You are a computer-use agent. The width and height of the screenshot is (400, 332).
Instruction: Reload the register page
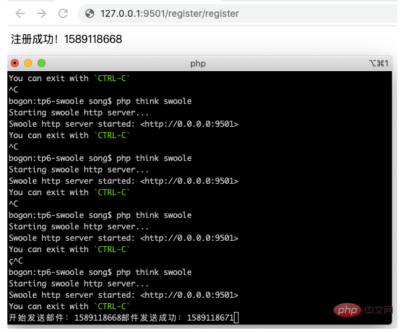click(63, 13)
